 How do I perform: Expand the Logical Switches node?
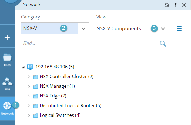click(x=29, y=115)
